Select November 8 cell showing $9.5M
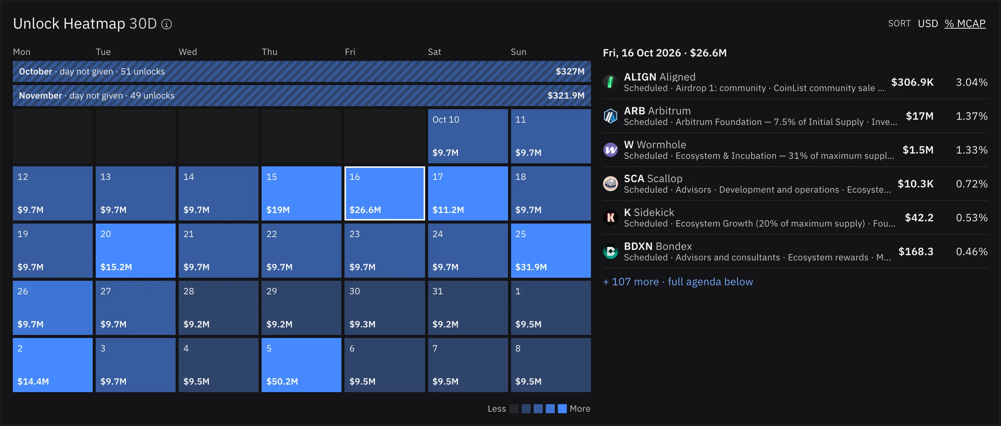This screenshot has height=426, width=1001. click(551, 365)
